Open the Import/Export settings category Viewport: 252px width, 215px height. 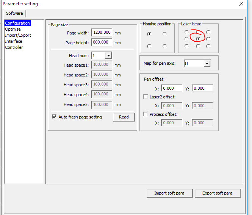(18, 35)
